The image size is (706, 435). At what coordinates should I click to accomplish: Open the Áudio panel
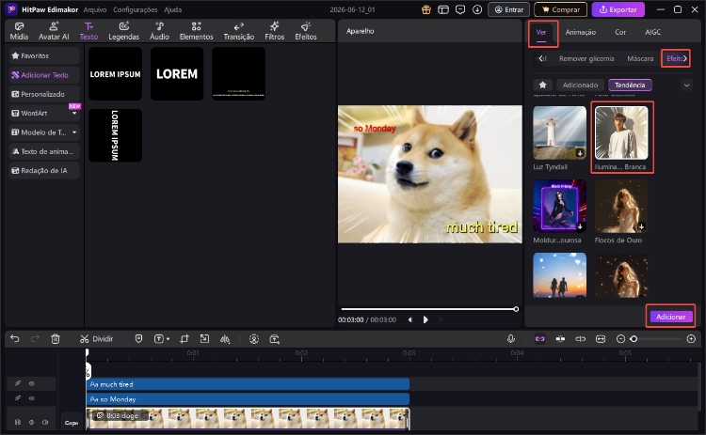(159, 31)
